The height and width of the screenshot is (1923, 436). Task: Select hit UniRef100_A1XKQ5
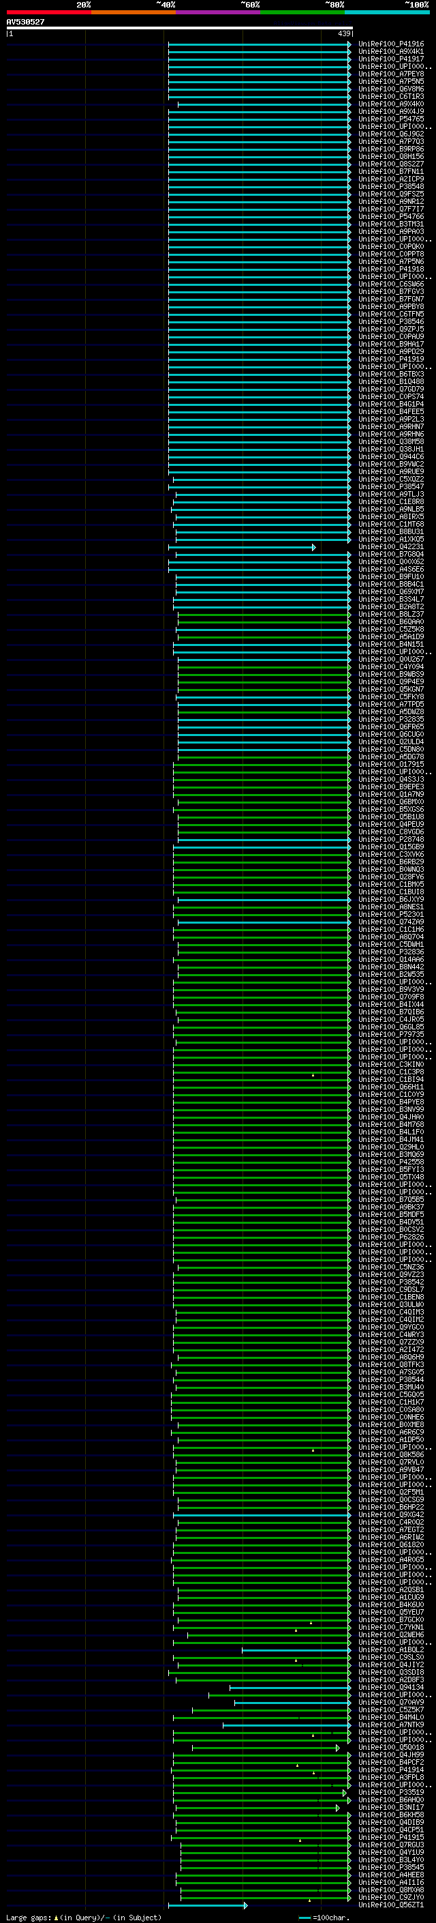390,539
